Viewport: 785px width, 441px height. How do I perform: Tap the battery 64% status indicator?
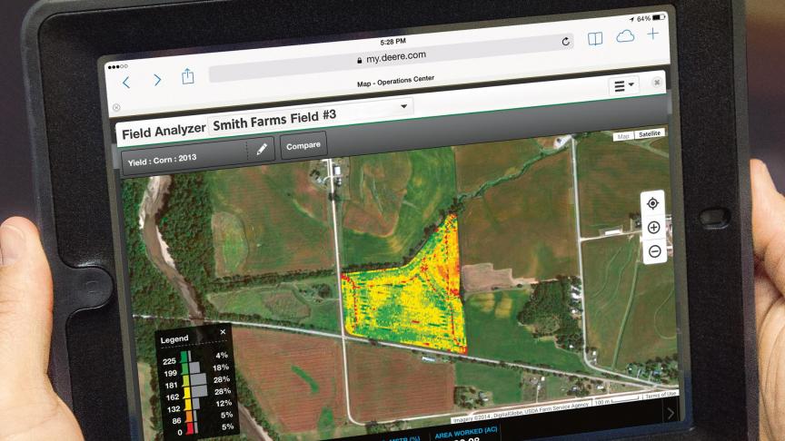click(651, 18)
